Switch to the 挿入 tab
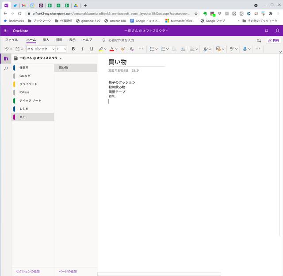 click(46, 40)
